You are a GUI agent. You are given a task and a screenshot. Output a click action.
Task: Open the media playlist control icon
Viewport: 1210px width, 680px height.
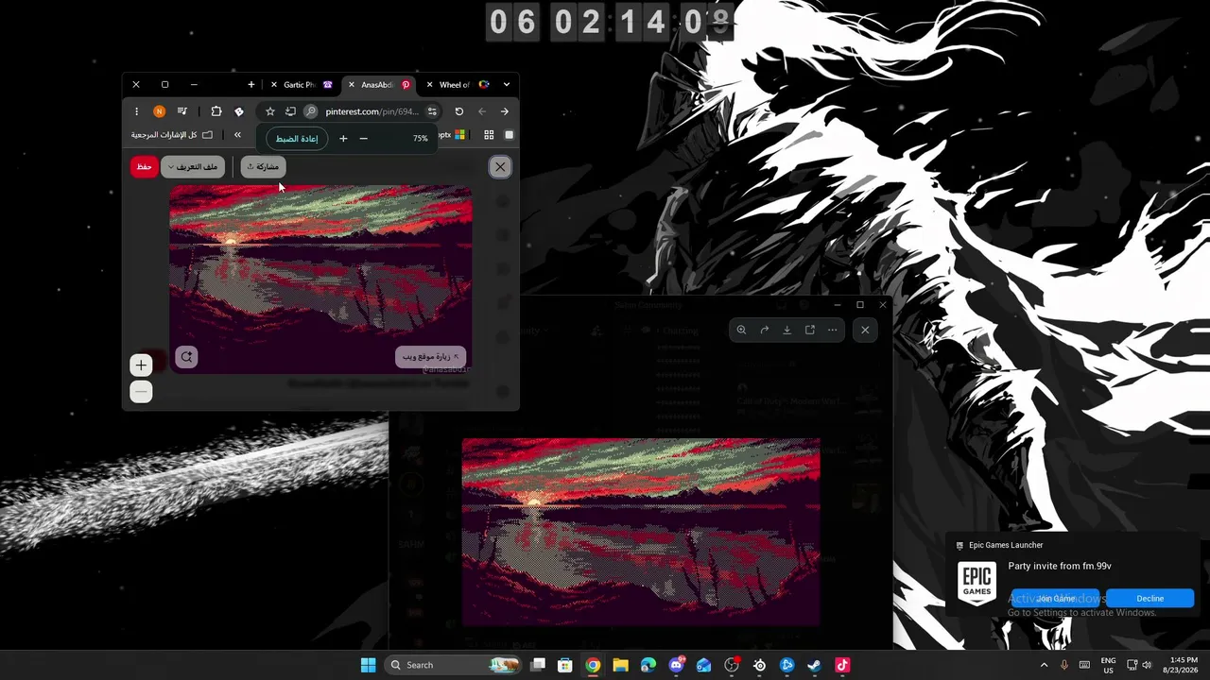pos(182,111)
